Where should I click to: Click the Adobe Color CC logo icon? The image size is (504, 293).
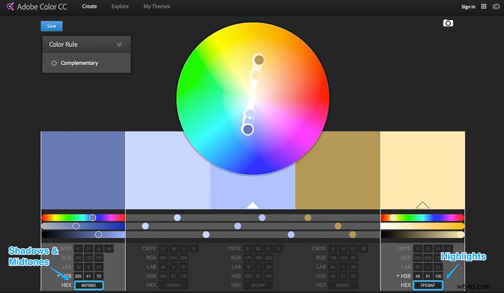point(10,7)
